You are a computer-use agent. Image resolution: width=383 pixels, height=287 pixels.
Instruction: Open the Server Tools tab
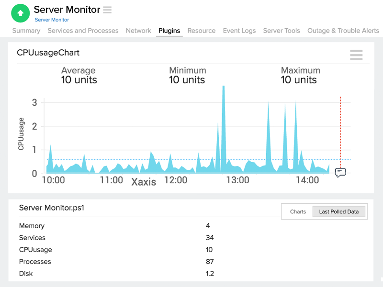click(282, 31)
